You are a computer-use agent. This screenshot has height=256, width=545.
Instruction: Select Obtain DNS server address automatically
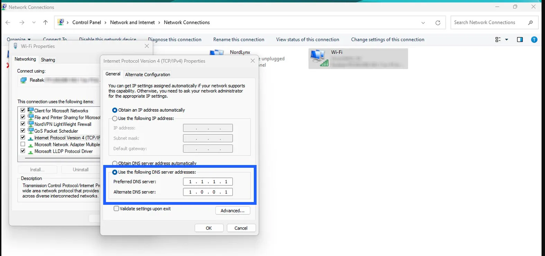point(115,163)
